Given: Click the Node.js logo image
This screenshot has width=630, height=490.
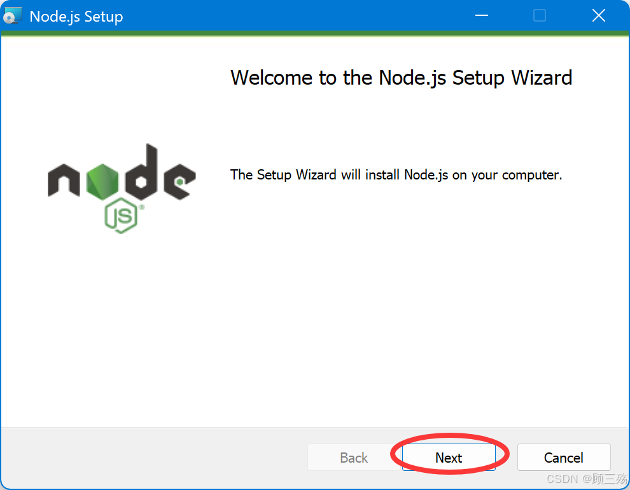Looking at the screenshot, I should tap(122, 188).
